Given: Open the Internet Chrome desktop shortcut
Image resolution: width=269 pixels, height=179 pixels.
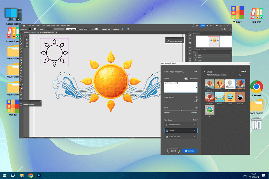Looking at the screenshot, I should point(256,88).
